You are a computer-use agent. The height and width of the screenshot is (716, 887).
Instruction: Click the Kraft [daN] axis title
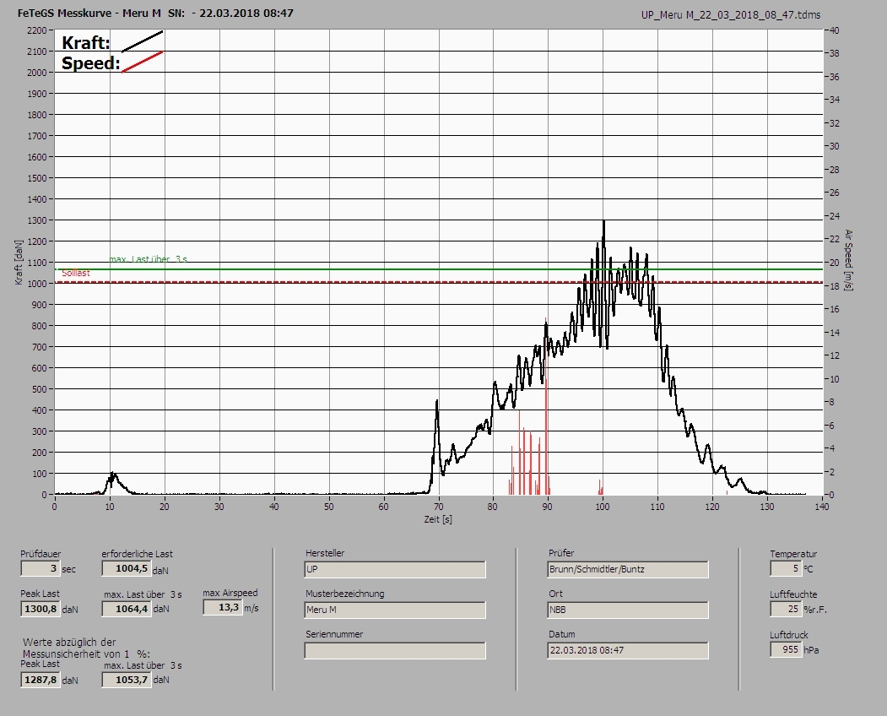(x=19, y=262)
